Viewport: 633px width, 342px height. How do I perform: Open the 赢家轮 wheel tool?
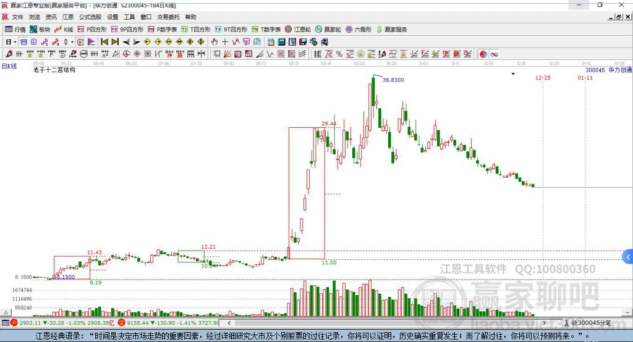click(328, 30)
